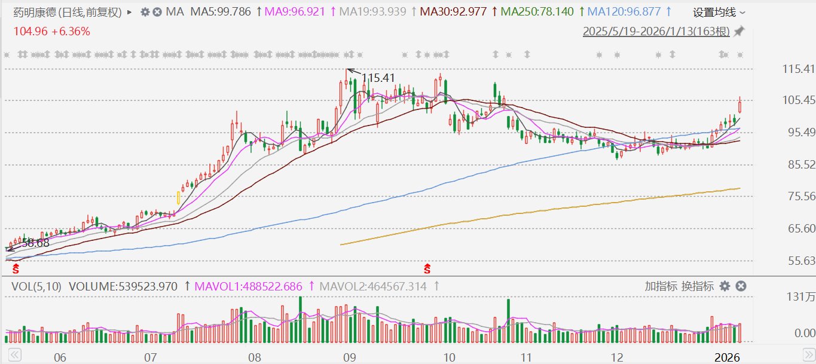The height and width of the screenshot is (364, 816).
Task: Click the red S marker near October
Action: click(427, 268)
